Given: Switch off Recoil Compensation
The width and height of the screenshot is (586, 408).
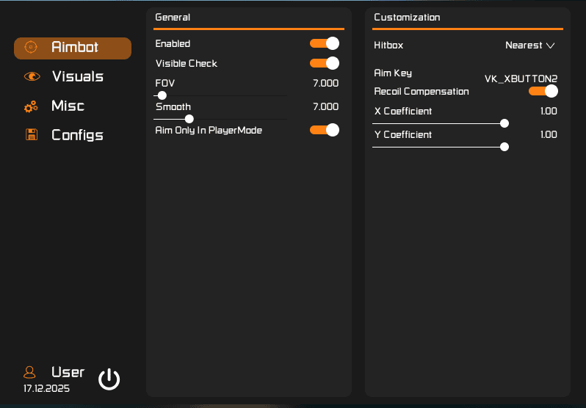Looking at the screenshot, I should 543,91.
